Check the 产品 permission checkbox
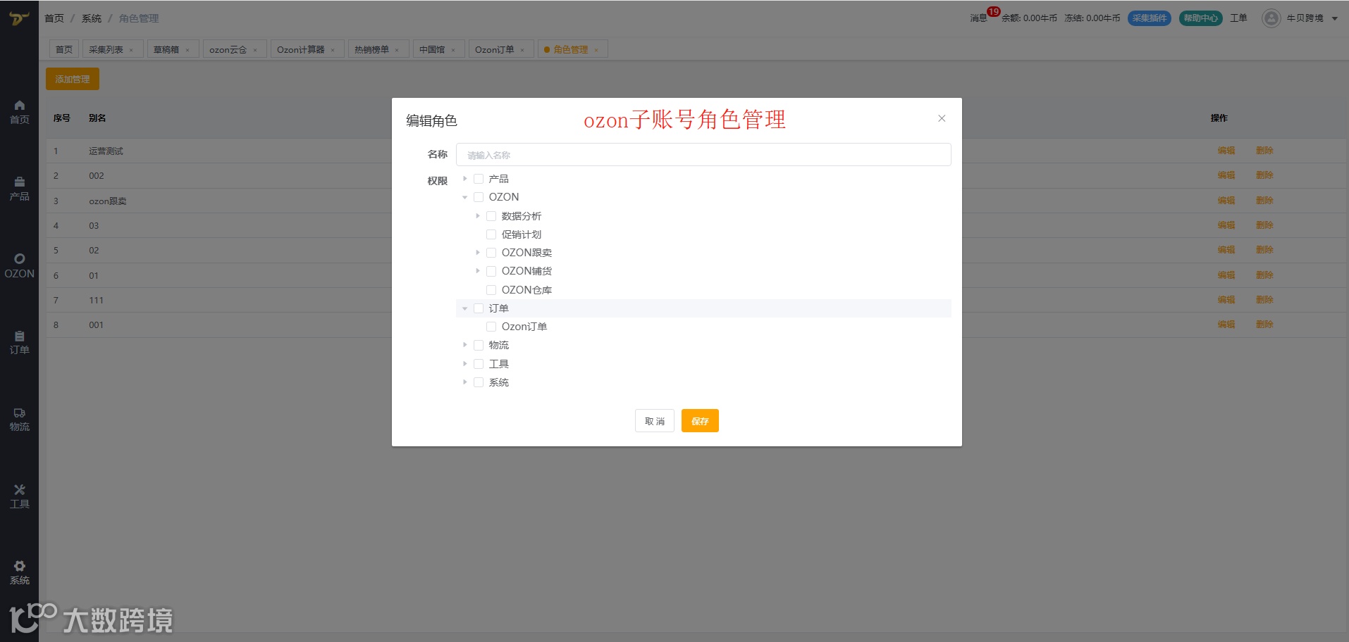 point(479,179)
